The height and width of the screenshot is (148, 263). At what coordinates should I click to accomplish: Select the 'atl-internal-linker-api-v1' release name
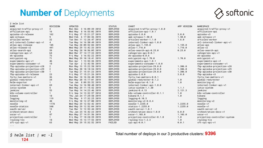point(27,42)
